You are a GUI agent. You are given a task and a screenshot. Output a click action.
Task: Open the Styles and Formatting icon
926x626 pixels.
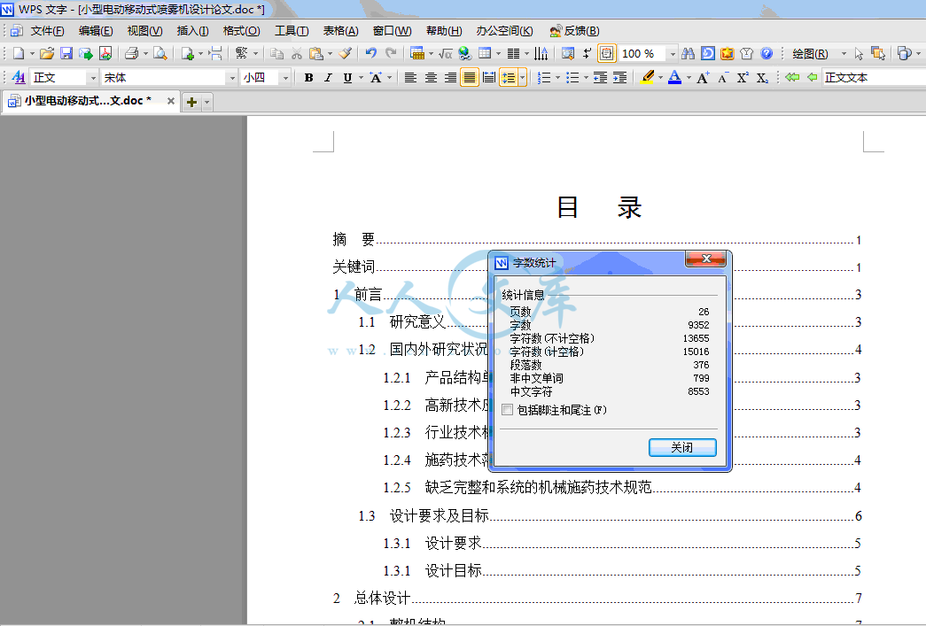point(19,77)
